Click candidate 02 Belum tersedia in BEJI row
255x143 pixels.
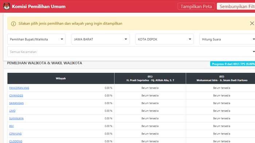coord(221,126)
